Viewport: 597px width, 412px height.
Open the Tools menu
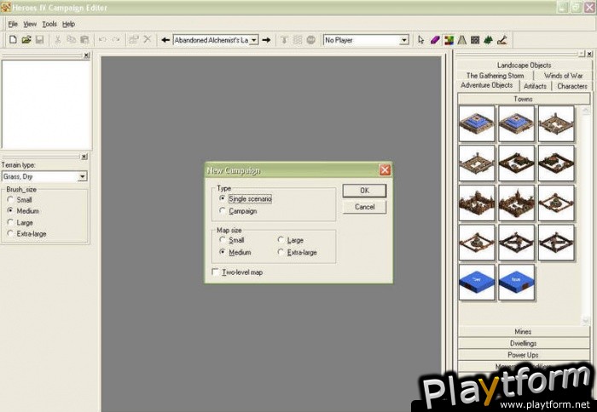[49, 24]
